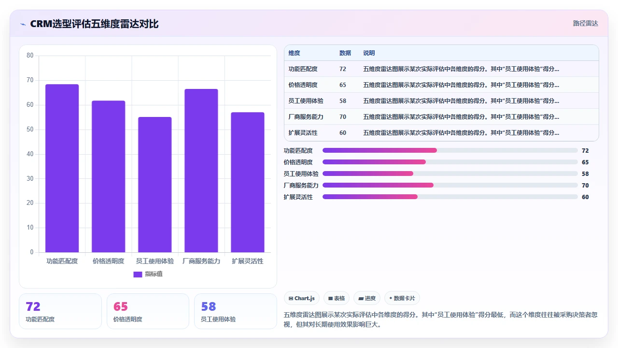This screenshot has height=348, width=618.
Task: Click the table value 60
Action: click(343, 133)
